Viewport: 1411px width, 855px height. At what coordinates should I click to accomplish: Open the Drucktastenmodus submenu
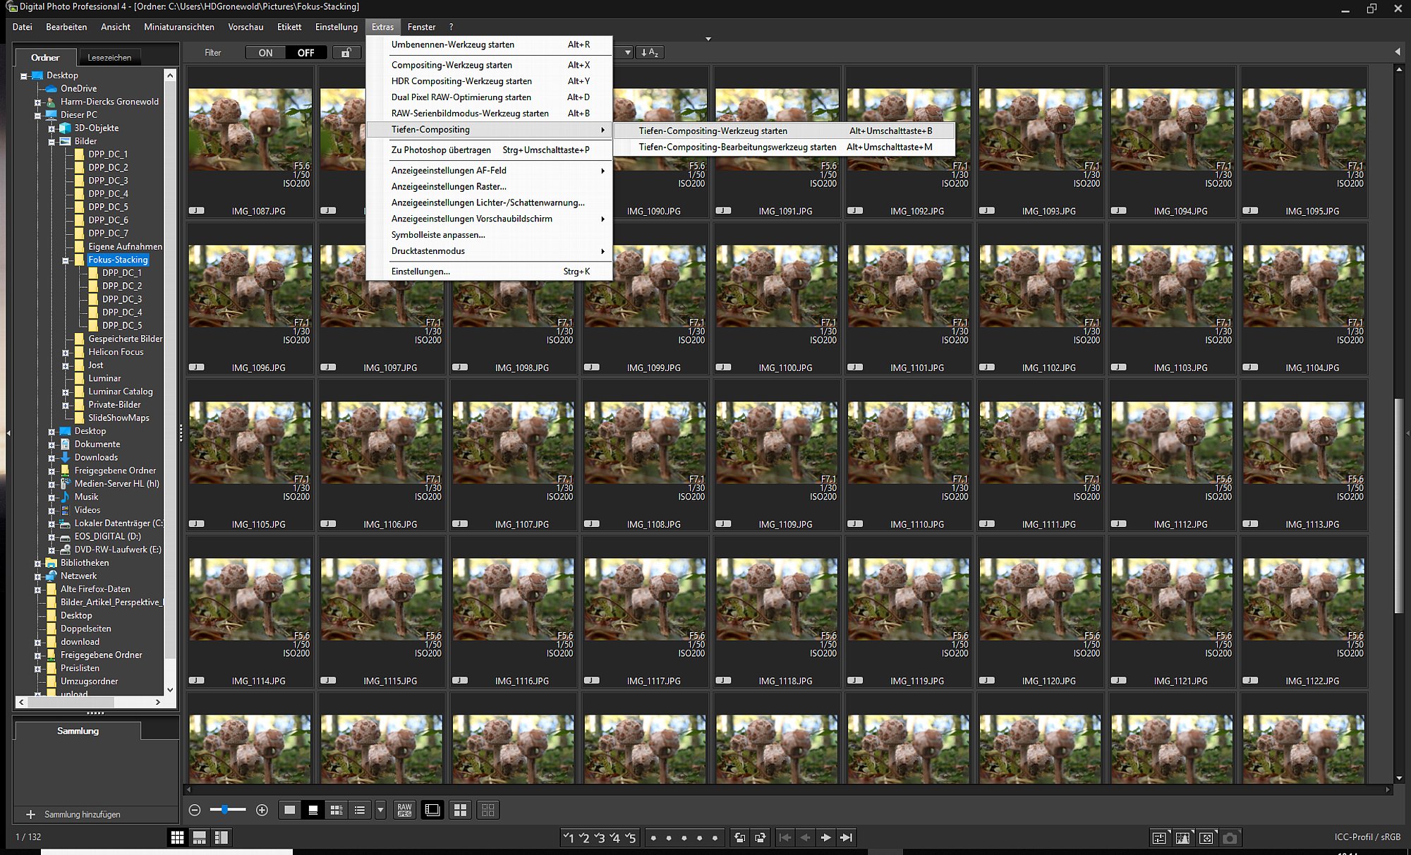[x=489, y=251]
